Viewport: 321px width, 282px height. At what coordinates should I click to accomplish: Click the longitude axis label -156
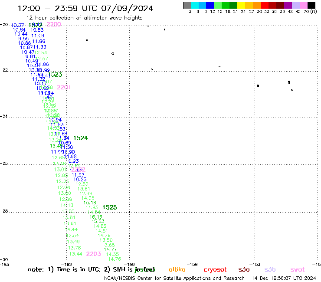(192, 264)
